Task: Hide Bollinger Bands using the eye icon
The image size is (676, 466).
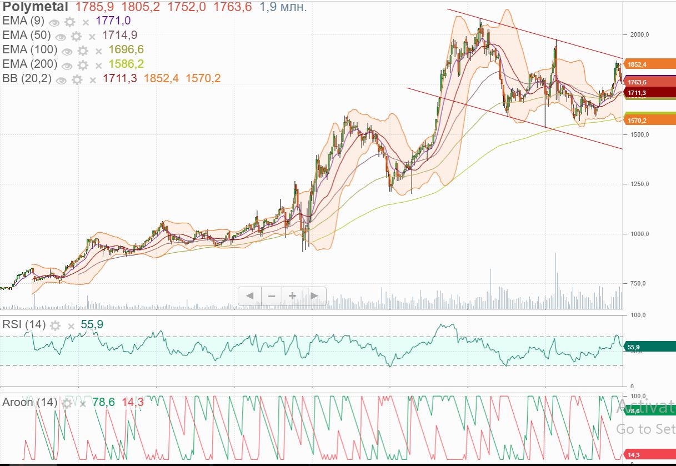Action: [61, 80]
